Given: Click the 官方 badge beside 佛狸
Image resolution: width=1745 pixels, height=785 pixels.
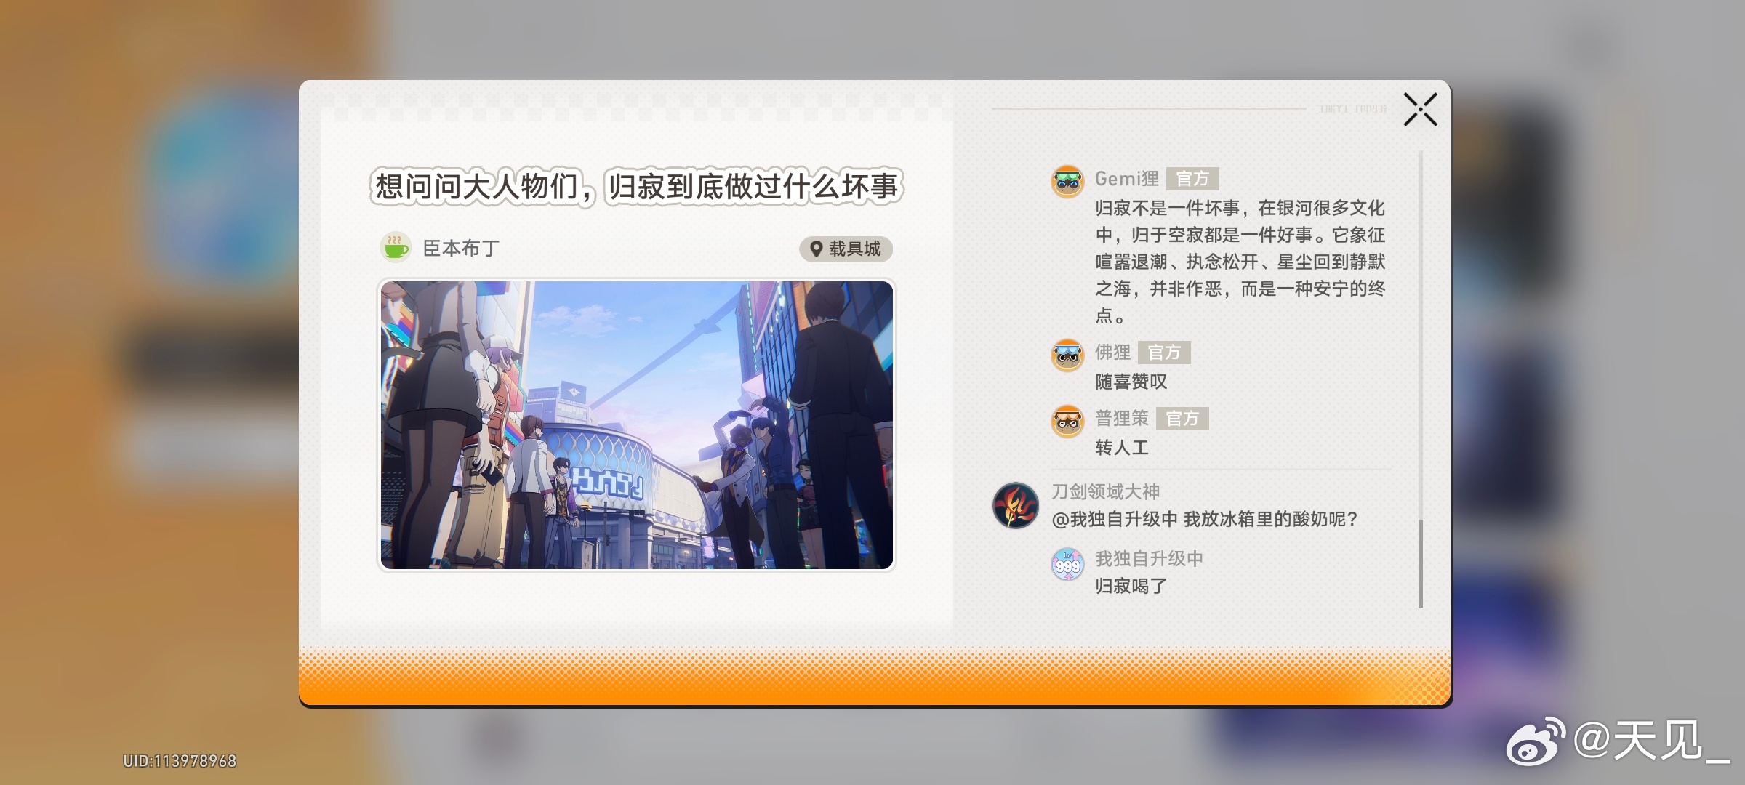Looking at the screenshot, I should 1164,353.
